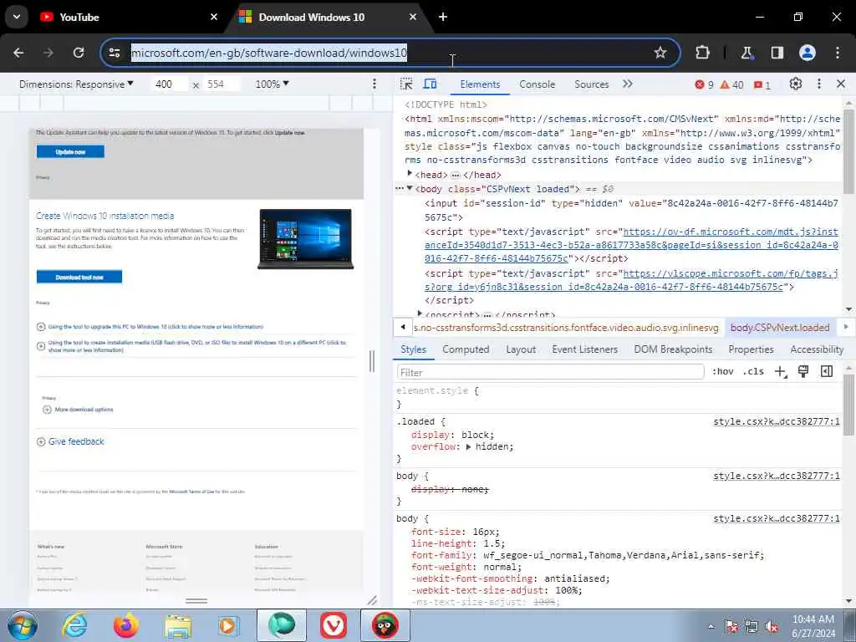Expand the Give feedback section
The height and width of the screenshot is (642, 856).
tap(70, 441)
